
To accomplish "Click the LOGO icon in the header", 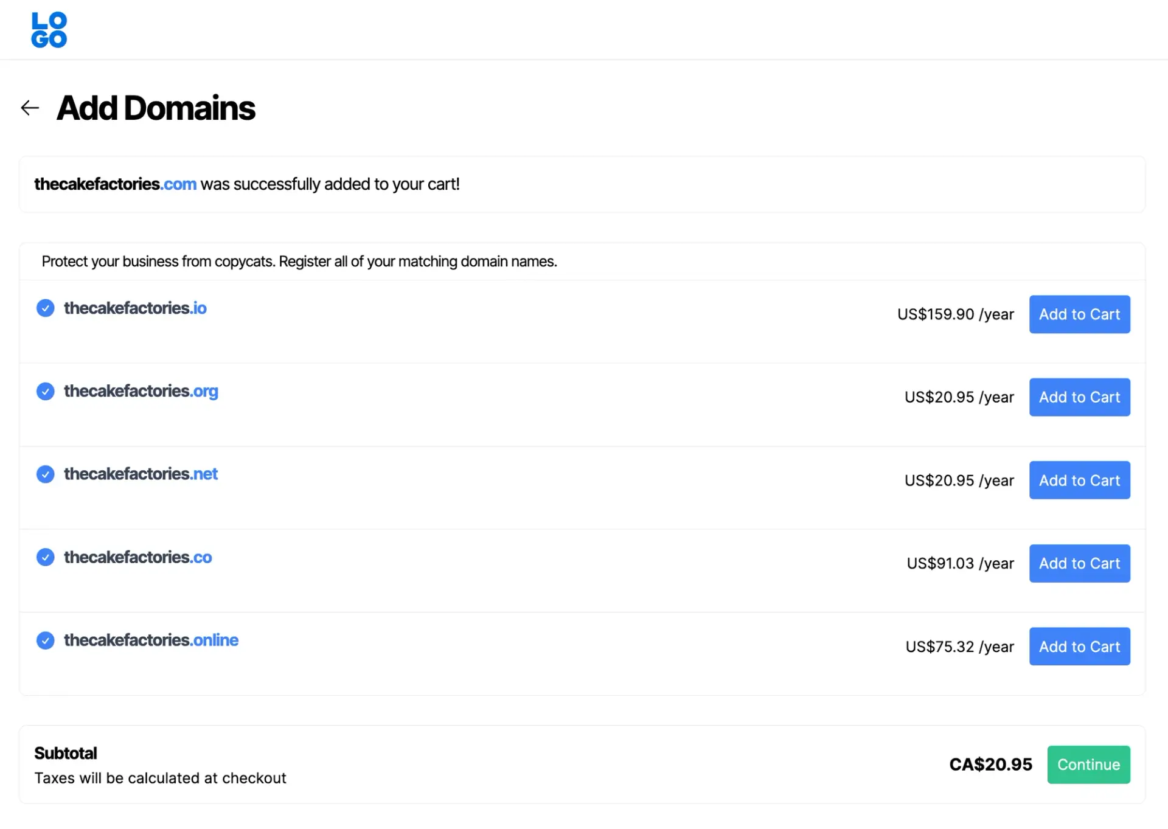I will pos(49,30).
